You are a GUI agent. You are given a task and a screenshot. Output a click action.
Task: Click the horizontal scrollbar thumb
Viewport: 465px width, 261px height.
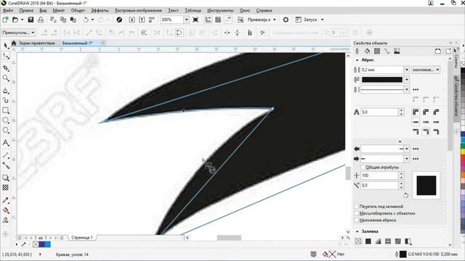point(229,238)
